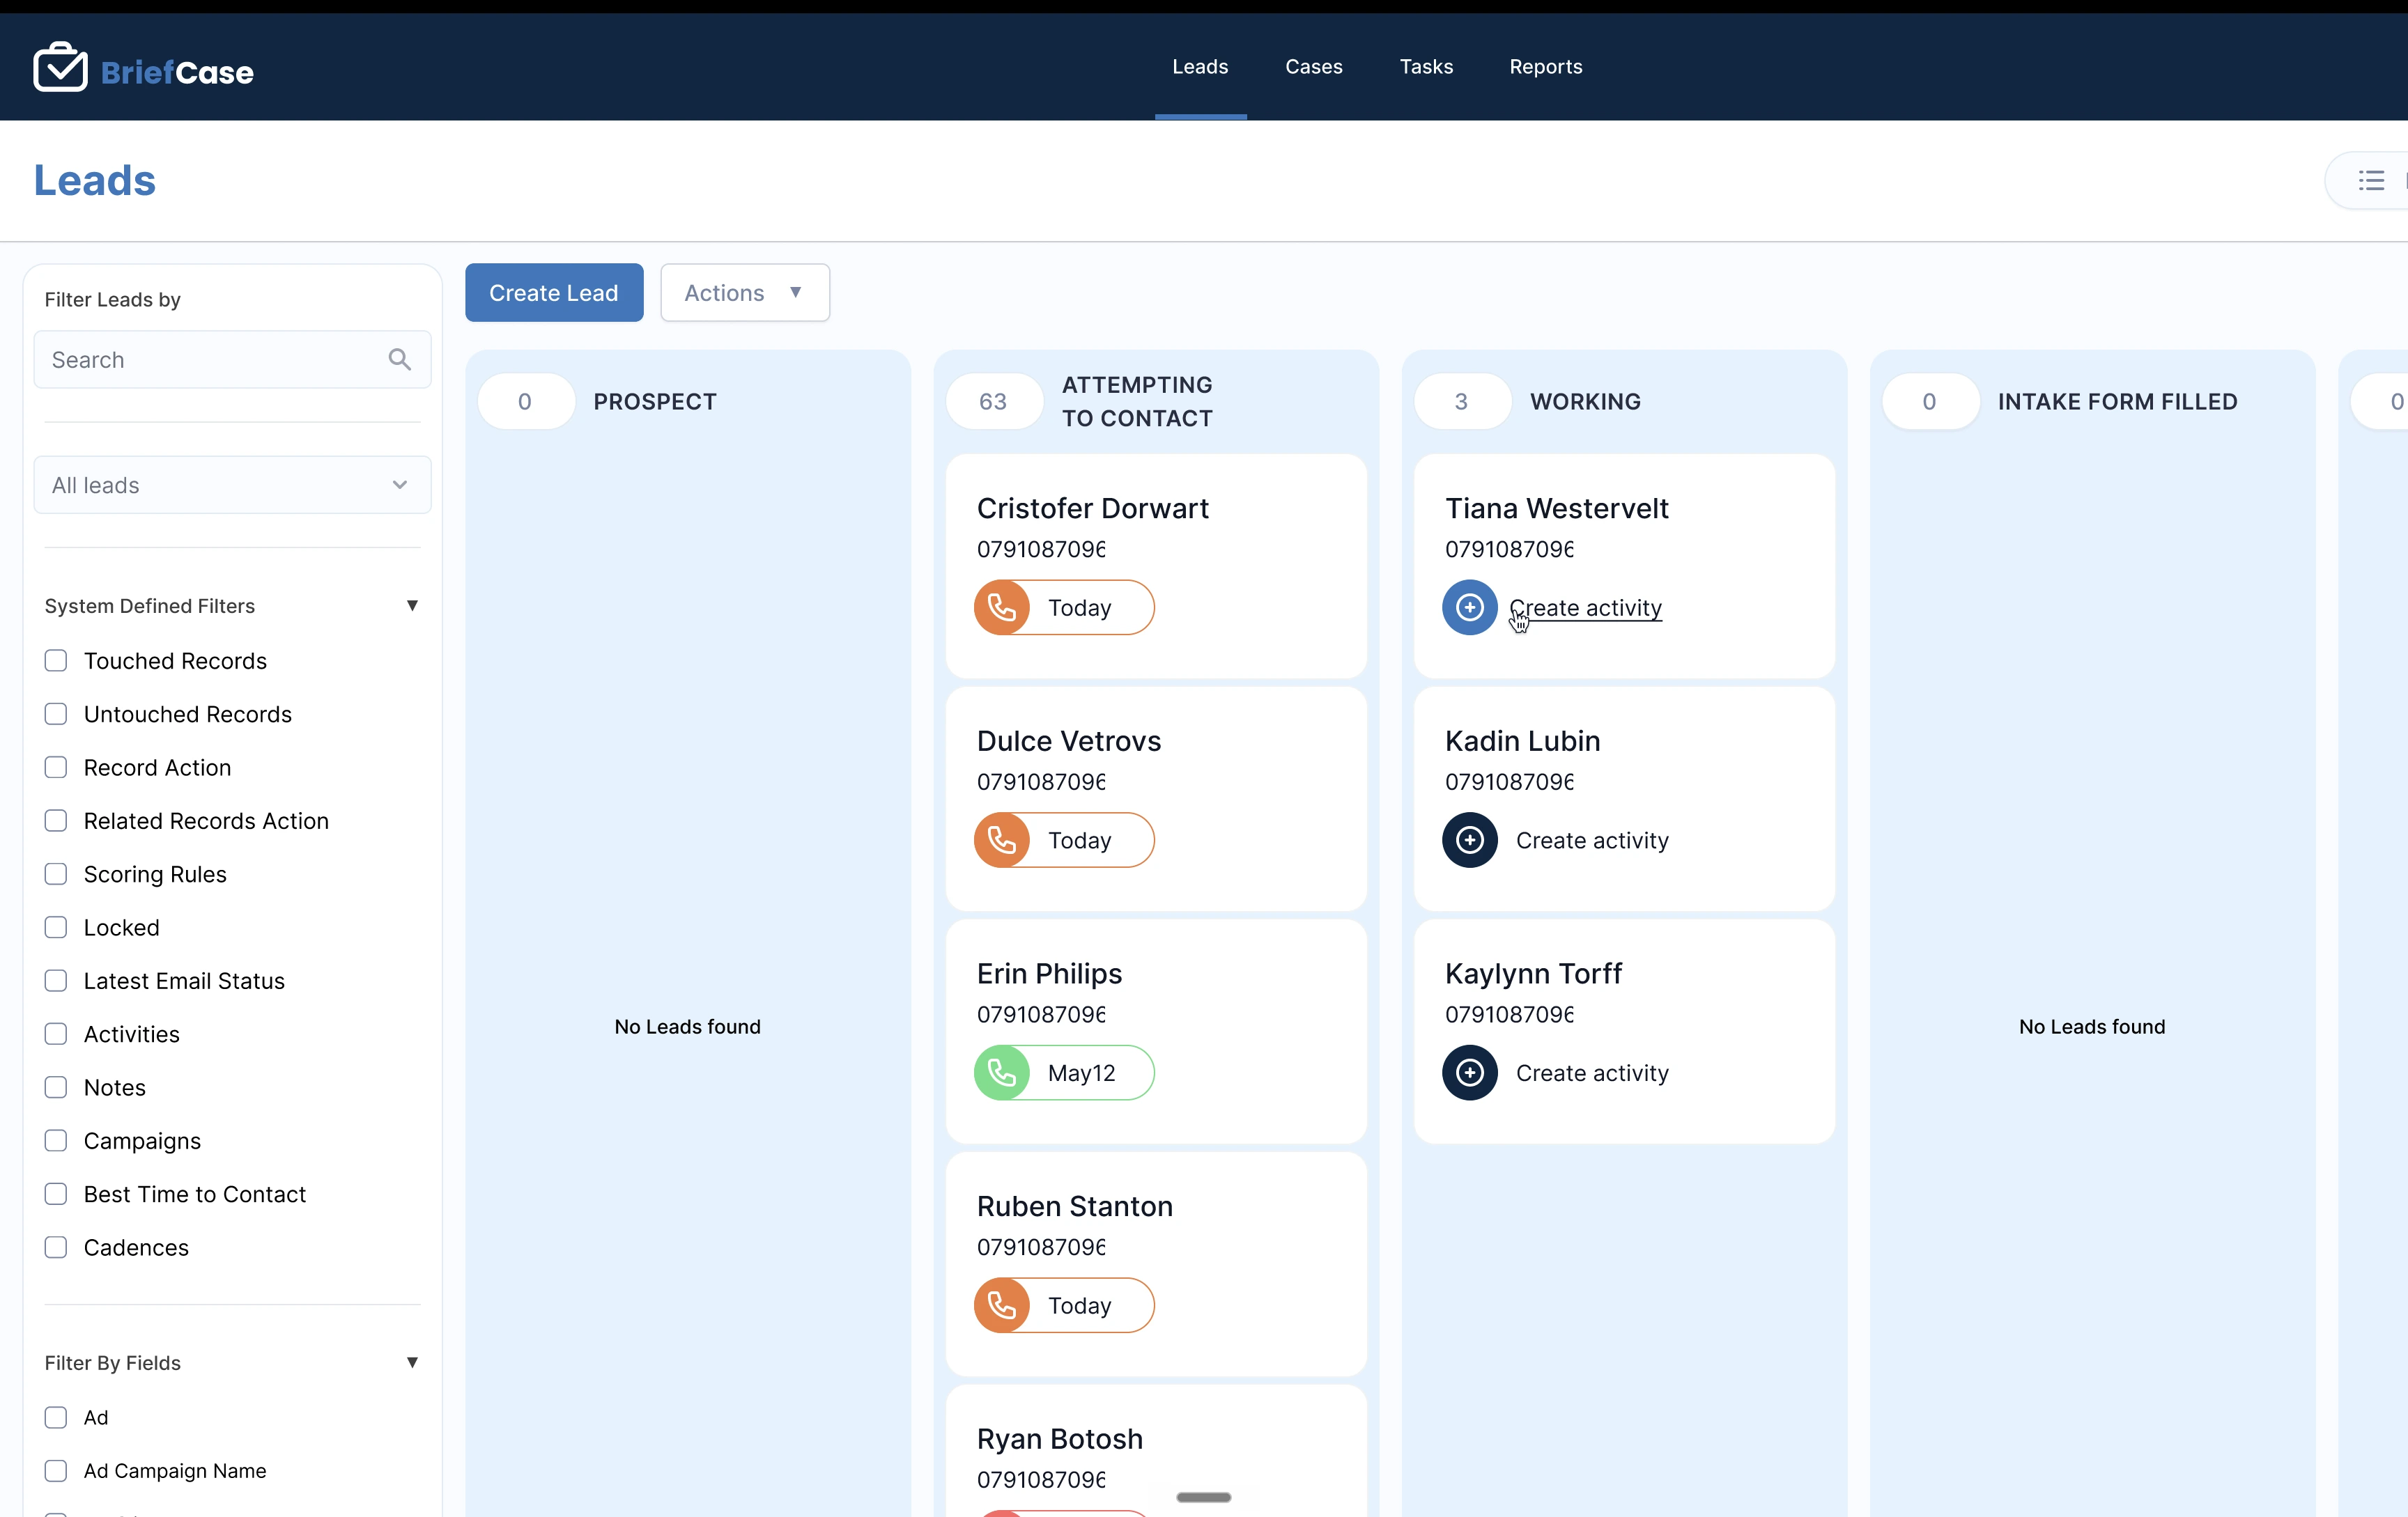Click Erin Philips' May12 call pill
The height and width of the screenshot is (1517, 2408).
coord(1064,1073)
